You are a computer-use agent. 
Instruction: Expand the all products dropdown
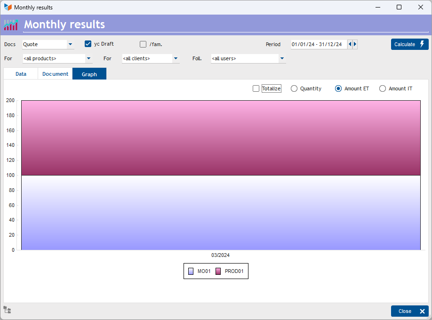[x=88, y=59]
